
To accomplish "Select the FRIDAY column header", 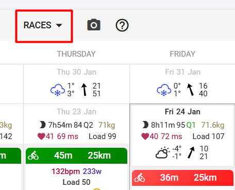I will pyautogui.click(x=182, y=54).
